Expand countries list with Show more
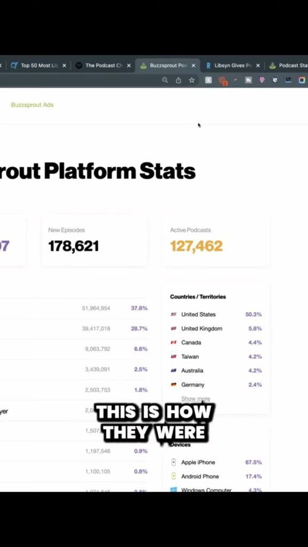This screenshot has width=308, height=547. (x=196, y=398)
